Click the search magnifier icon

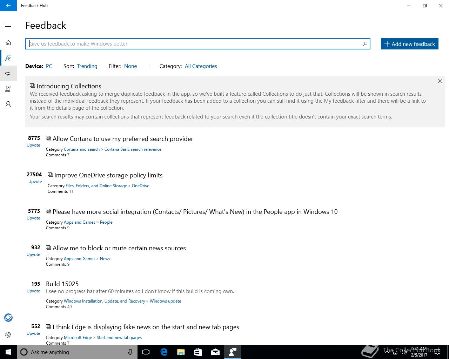click(x=365, y=44)
